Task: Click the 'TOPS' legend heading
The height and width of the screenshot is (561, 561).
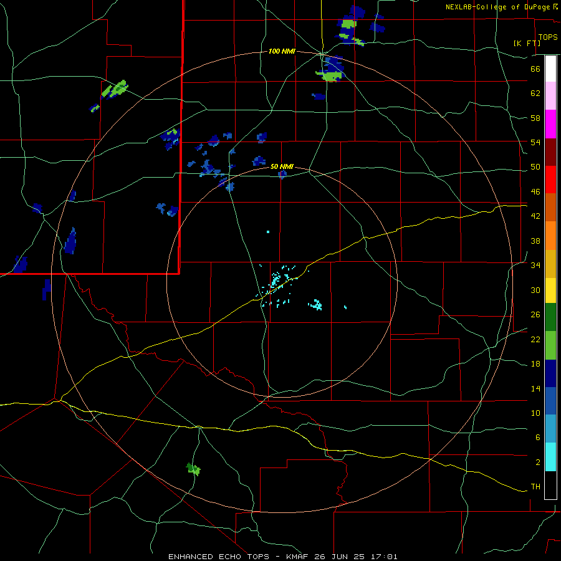Action: pyautogui.click(x=548, y=37)
